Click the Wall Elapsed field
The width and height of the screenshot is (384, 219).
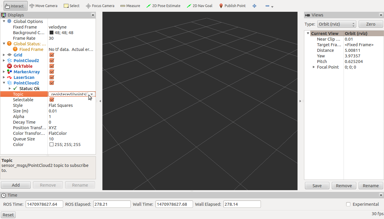242,204
